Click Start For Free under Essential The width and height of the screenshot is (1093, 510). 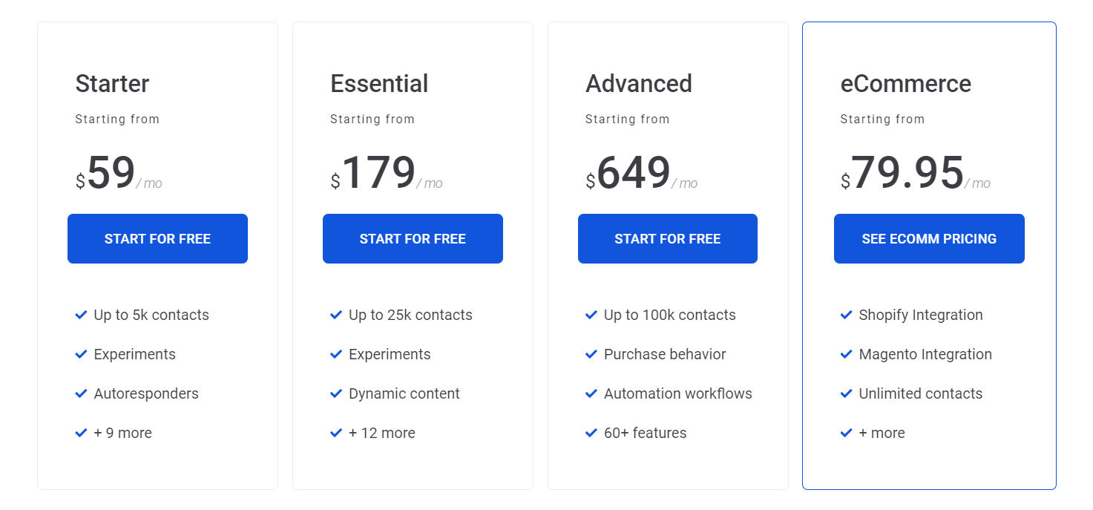(413, 238)
